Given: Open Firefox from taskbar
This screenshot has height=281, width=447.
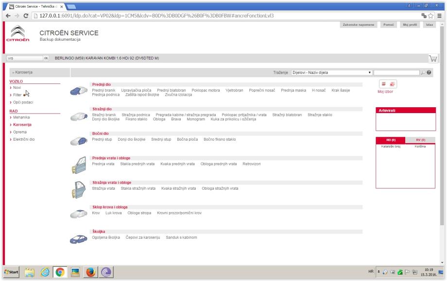Looking at the screenshot, I should 91,272.
